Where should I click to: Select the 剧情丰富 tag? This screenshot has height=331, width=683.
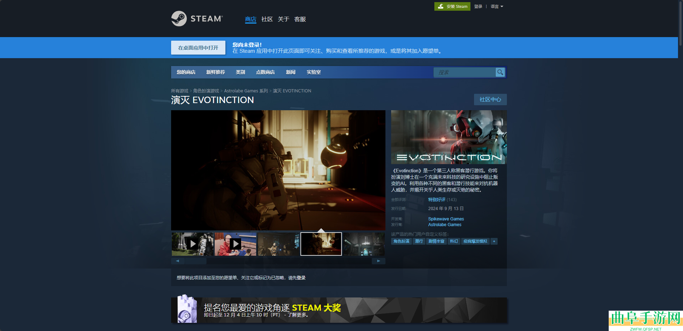(437, 241)
